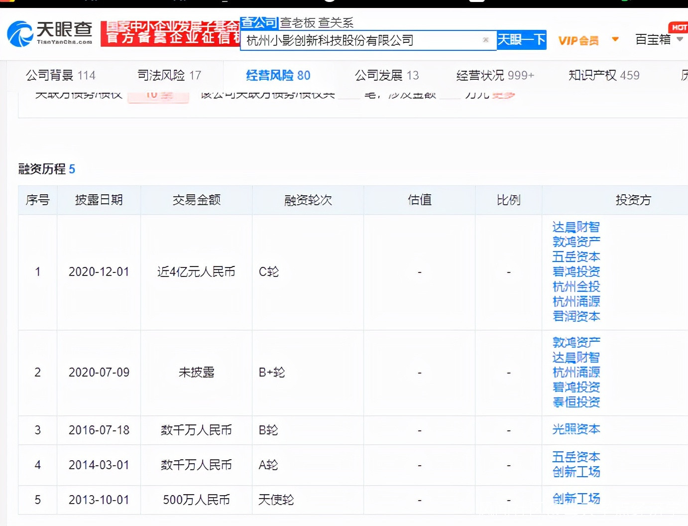Open the 百宝箱 dropdown menu
688x526 pixels.
point(659,39)
